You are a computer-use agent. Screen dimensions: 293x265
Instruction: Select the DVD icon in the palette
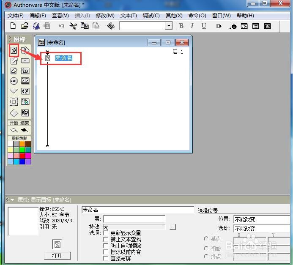pos(25,102)
